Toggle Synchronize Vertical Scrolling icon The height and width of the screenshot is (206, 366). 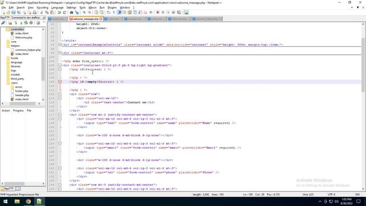(96, 13)
